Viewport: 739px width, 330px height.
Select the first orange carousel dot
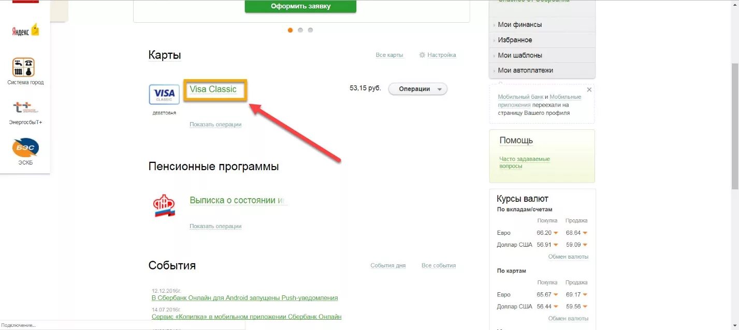pyautogui.click(x=290, y=30)
